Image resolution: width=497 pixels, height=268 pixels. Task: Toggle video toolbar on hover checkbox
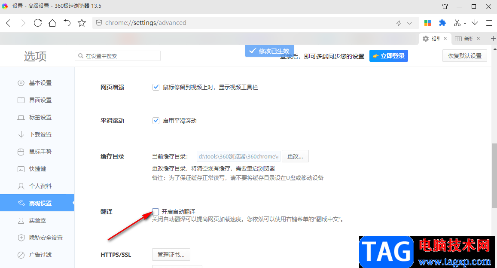tap(156, 87)
